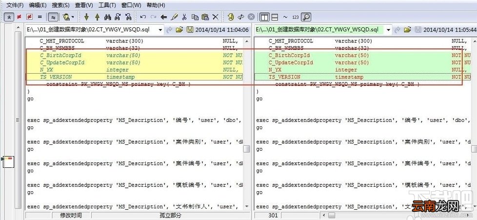
Task: Open the 帮助(H) menu
Action: coord(156,5)
